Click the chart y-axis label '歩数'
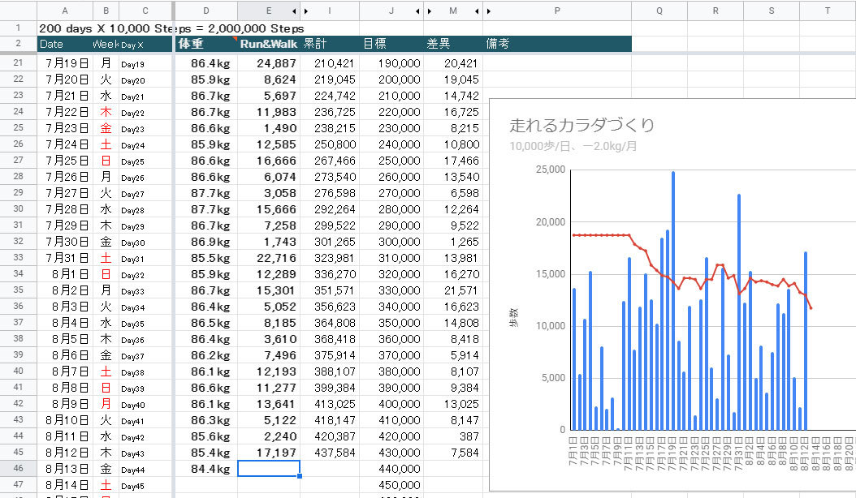856x498 pixels. click(x=514, y=317)
